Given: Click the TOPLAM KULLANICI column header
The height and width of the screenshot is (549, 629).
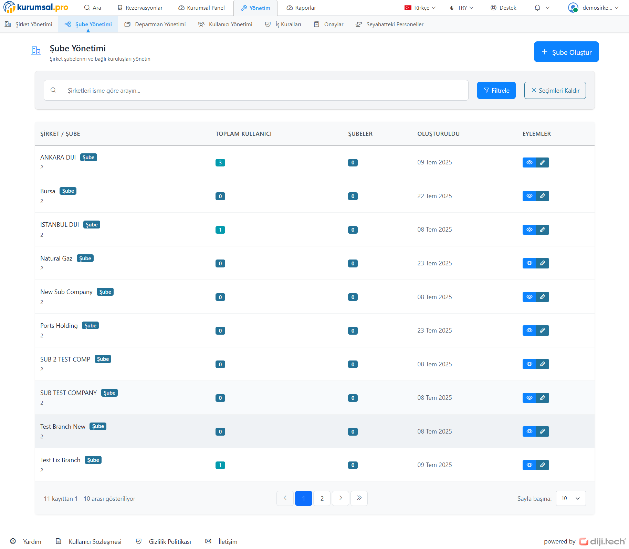Looking at the screenshot, I should [244, 134].
